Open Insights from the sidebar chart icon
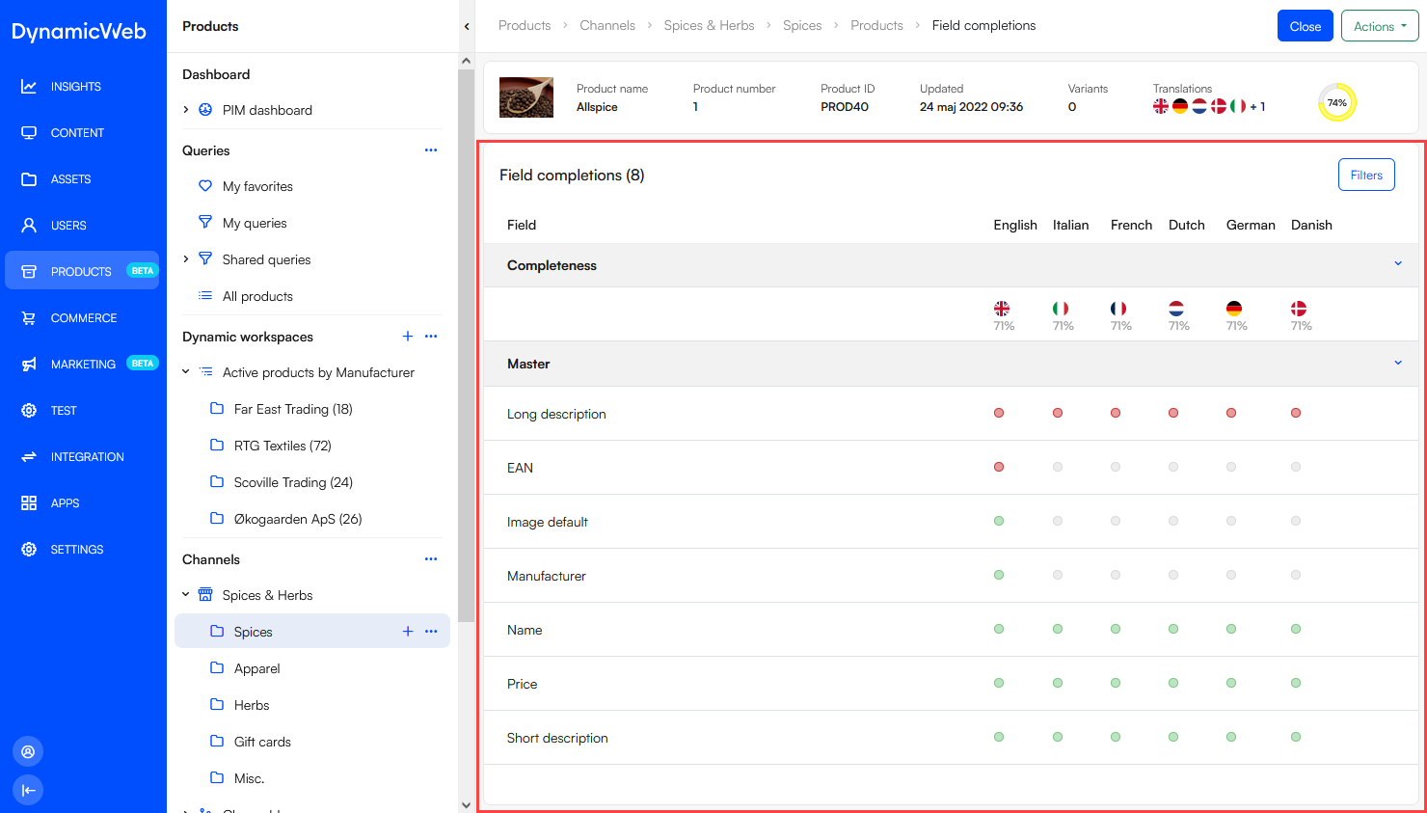This screenshot has width=1427, height=813. [29, 87]
